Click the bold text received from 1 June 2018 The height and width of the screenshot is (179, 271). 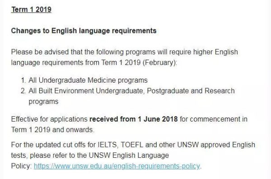click(133, 119)
